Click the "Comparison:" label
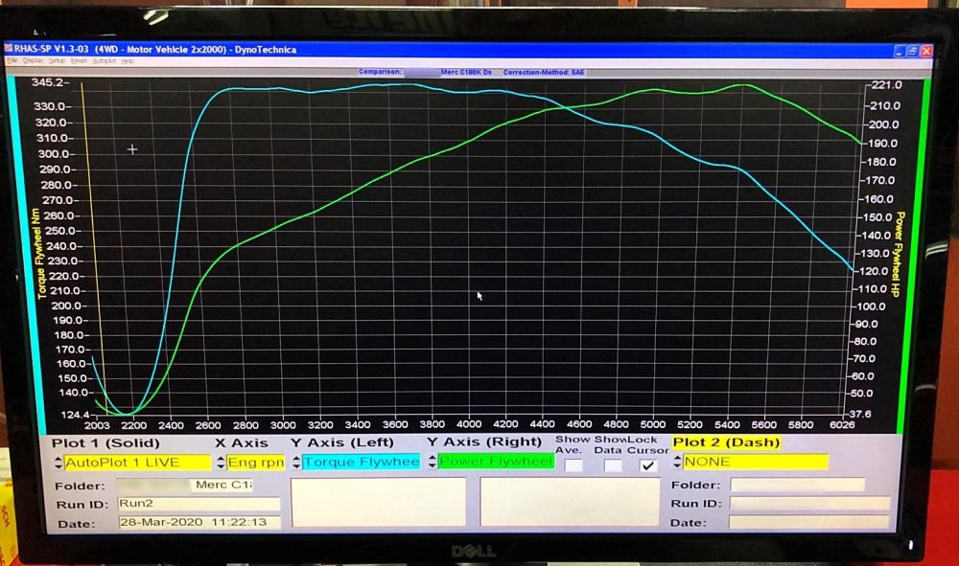 coord(380,72)
